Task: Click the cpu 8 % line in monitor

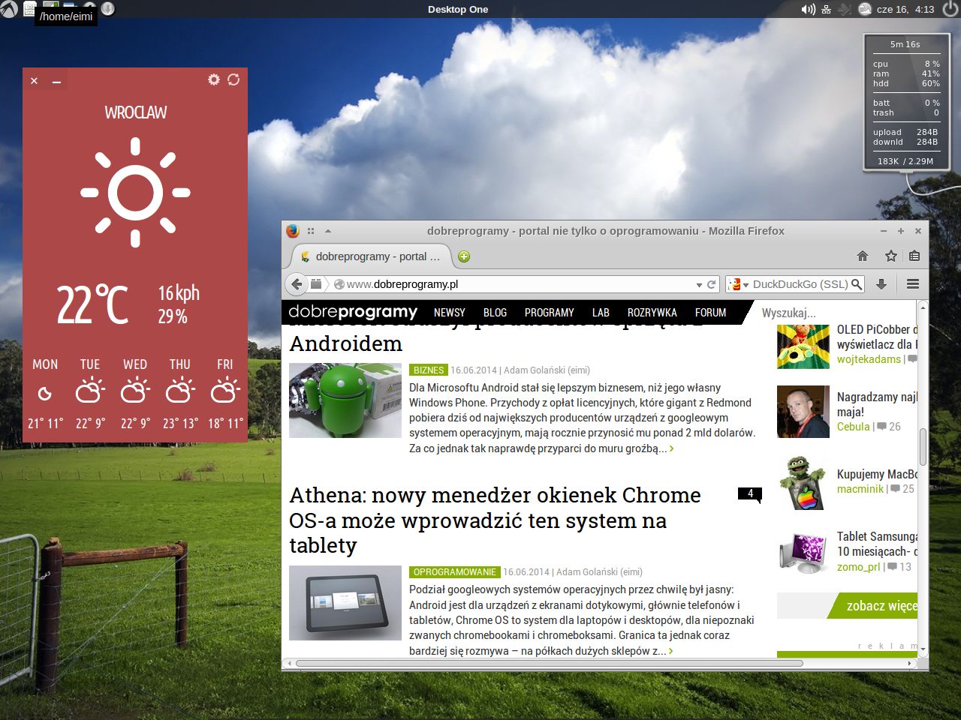Action: pyautogui.click(x=906, y=64)
